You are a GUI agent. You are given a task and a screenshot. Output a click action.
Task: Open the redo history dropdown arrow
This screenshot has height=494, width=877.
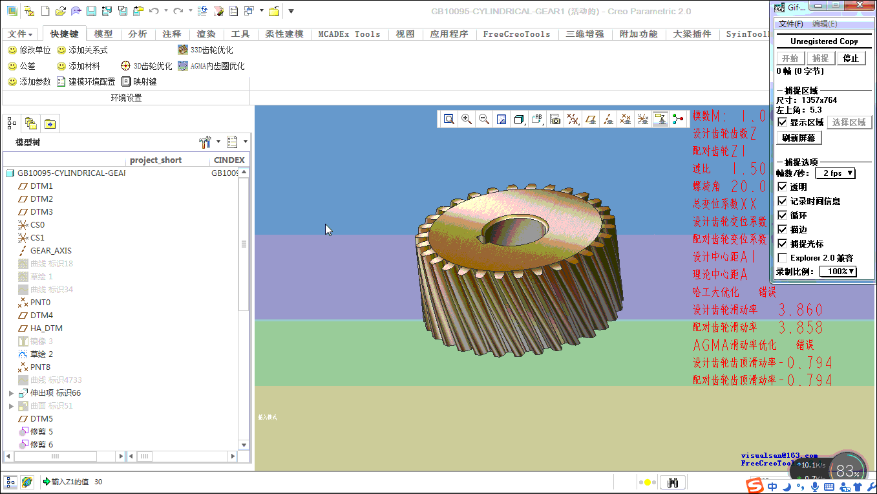[x=191, y=11]
